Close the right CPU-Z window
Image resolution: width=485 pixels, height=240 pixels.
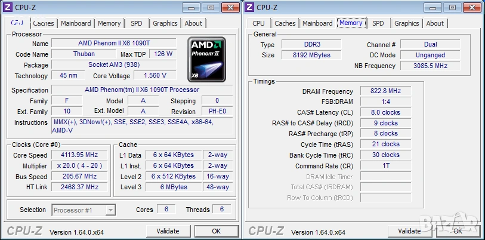pyautogui.click(x=472, y=7)
